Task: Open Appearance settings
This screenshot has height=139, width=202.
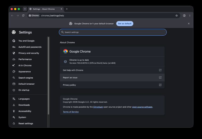Action: point(28,72)
